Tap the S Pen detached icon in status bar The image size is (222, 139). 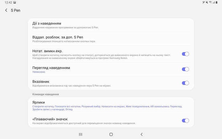(203, 2)
